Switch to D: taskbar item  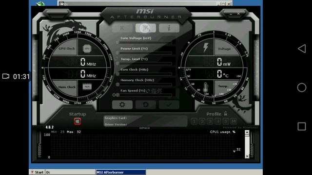coord(70,172)
